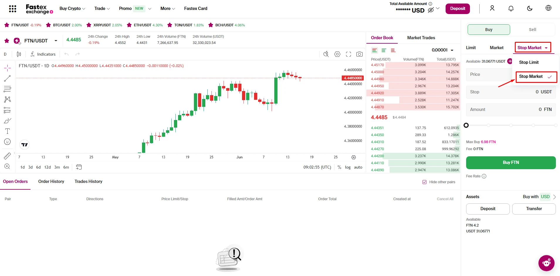The image size is (560, 276).
Task: Select the text annotation tool
Action: pos(7,131)
